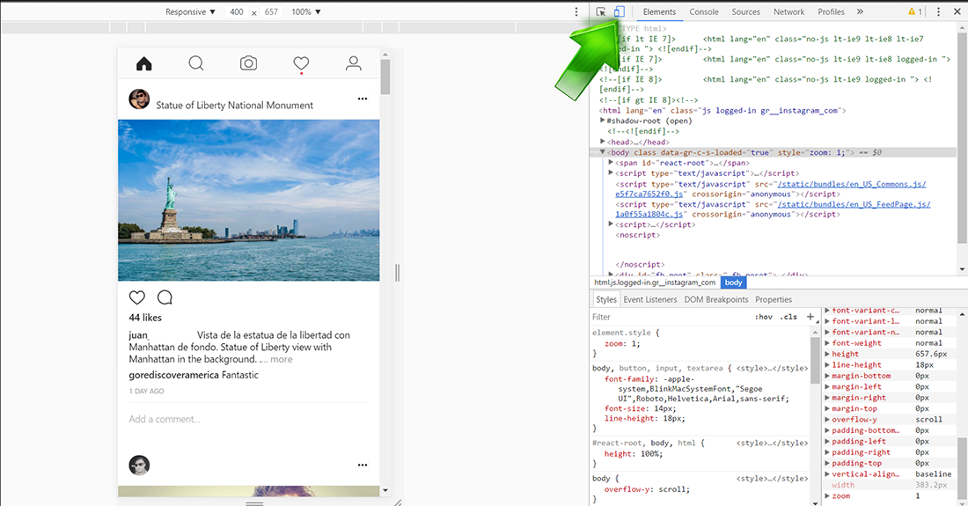The image size is (968, 506).
Task: Click the zoom: 1 style declaration
Action: point(622,343)
